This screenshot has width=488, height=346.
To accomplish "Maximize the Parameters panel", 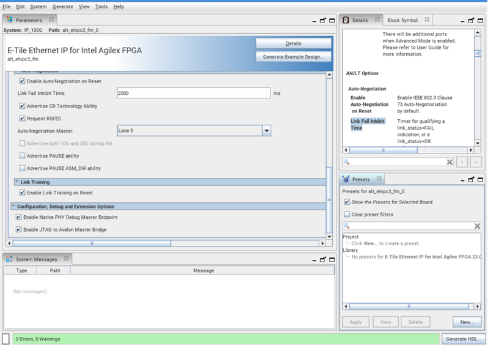I will [x=332, y=21].
